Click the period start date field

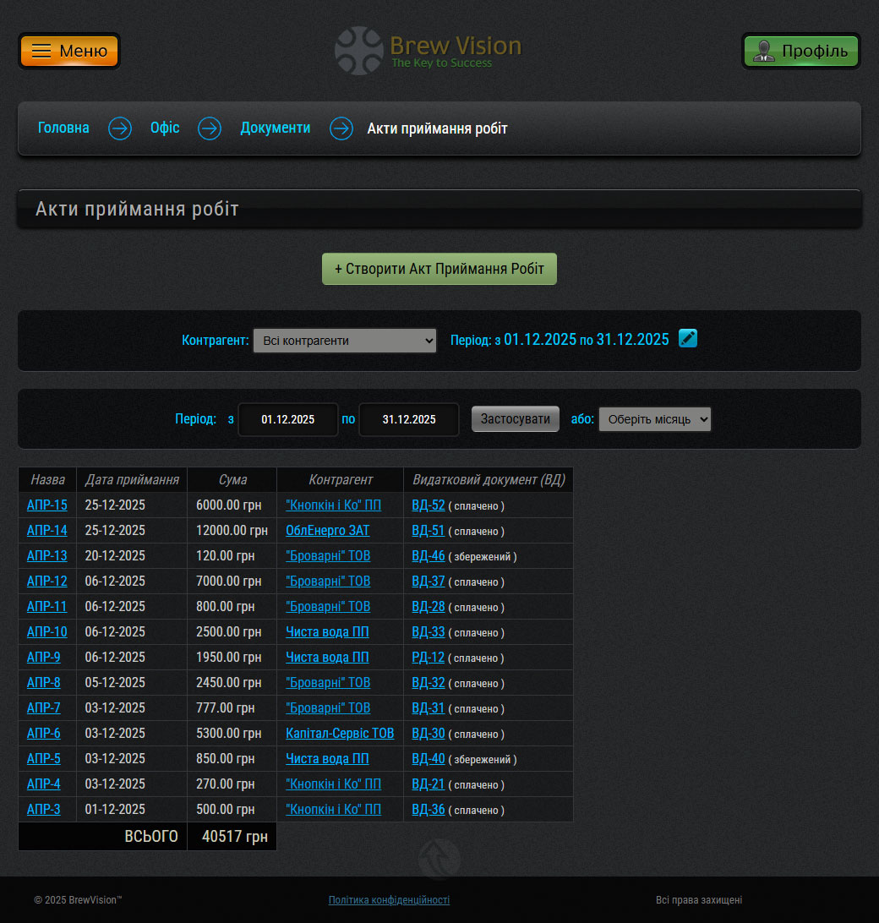click(288, 419)
